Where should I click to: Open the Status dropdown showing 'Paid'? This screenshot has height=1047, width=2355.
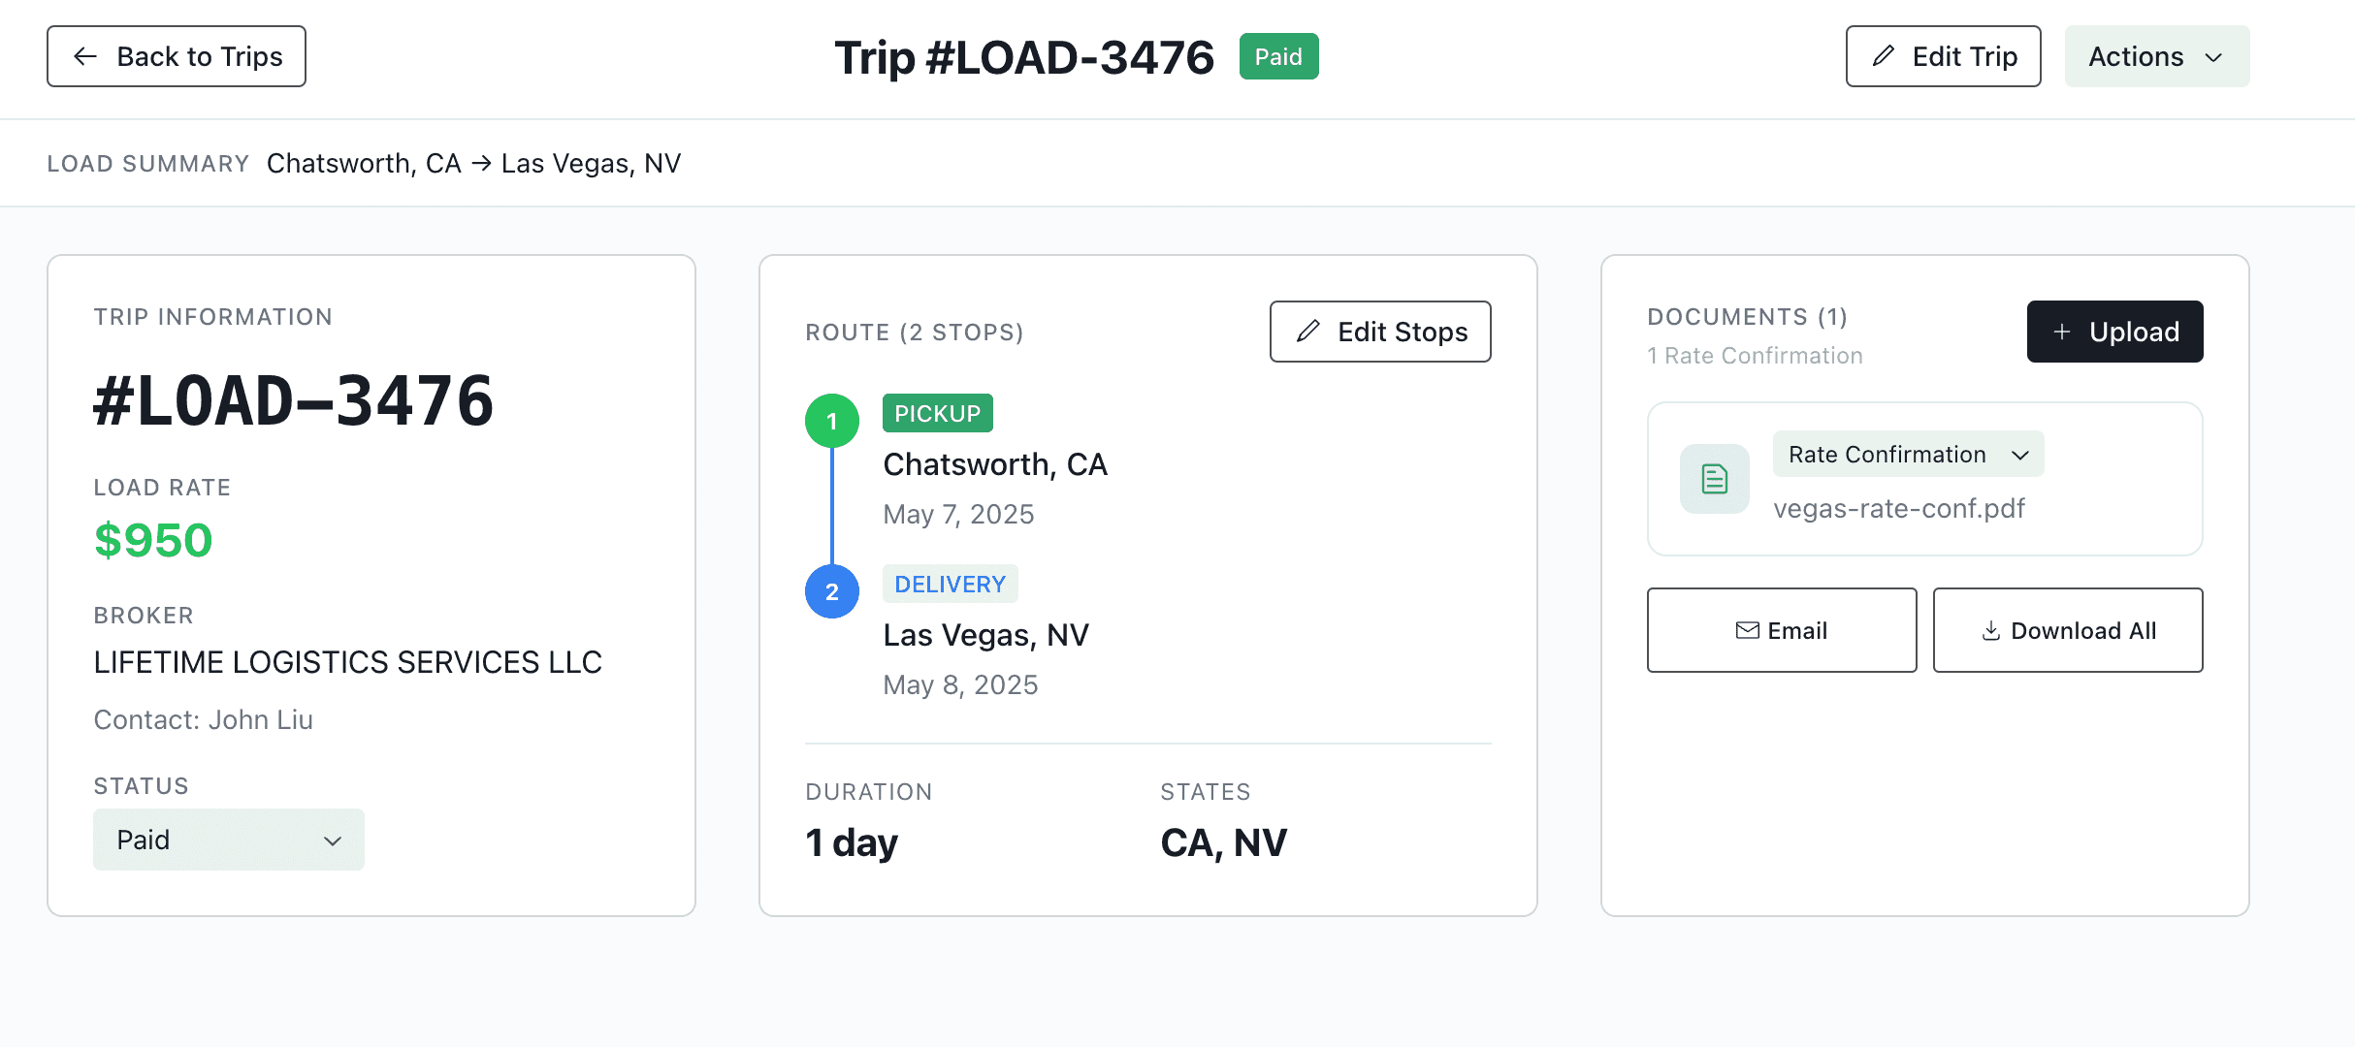coord(229,840)
